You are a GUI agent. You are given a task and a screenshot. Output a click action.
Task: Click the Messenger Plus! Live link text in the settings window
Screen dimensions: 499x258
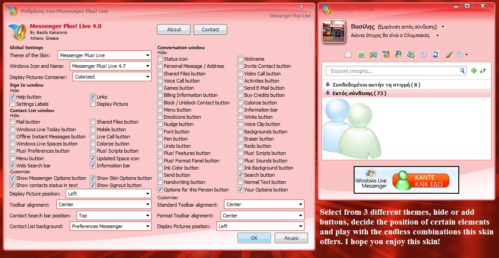coord(290,16)
